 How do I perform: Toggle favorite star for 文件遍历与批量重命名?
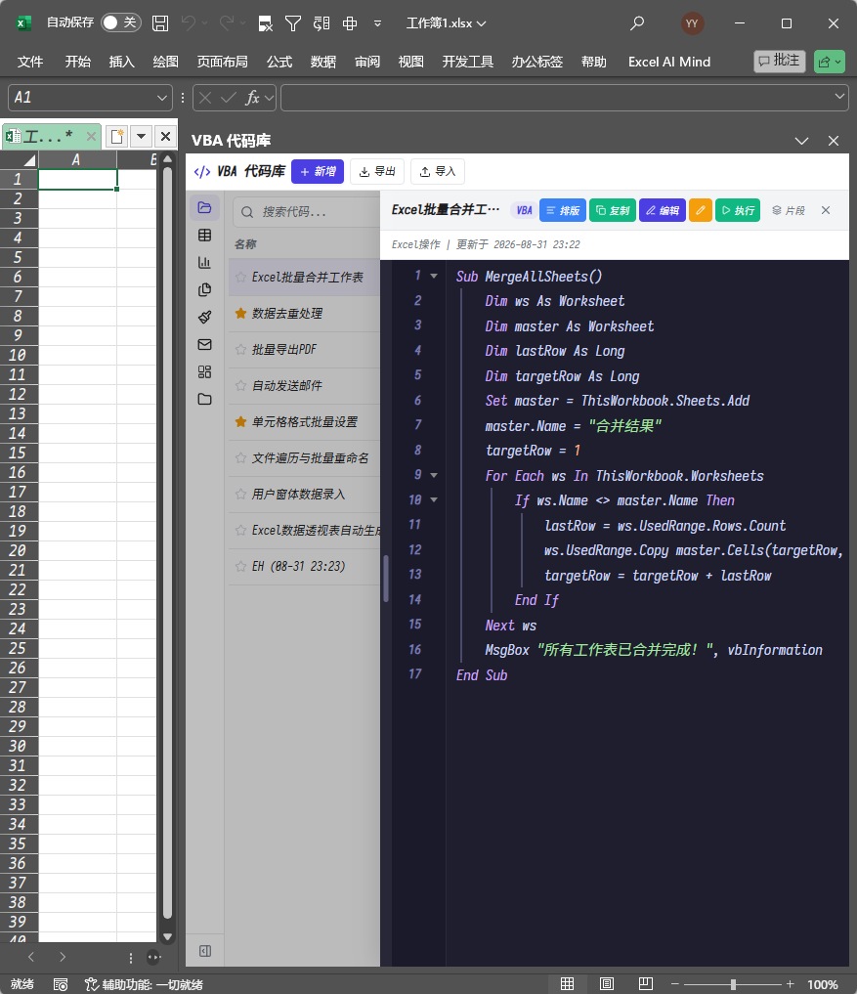pos(240,457)
